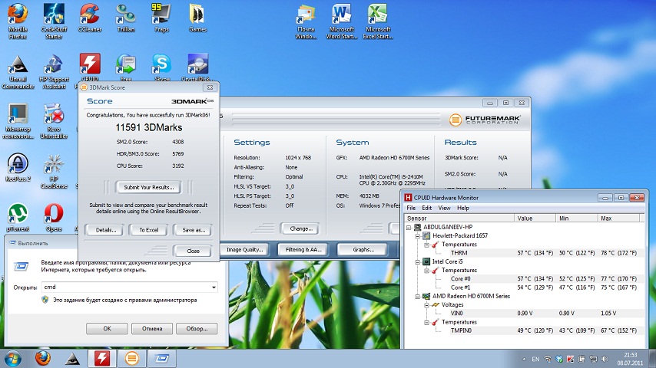Click the Windows Start orb
This screenshot has width=656, height=368.
click(x=12, y=358)
